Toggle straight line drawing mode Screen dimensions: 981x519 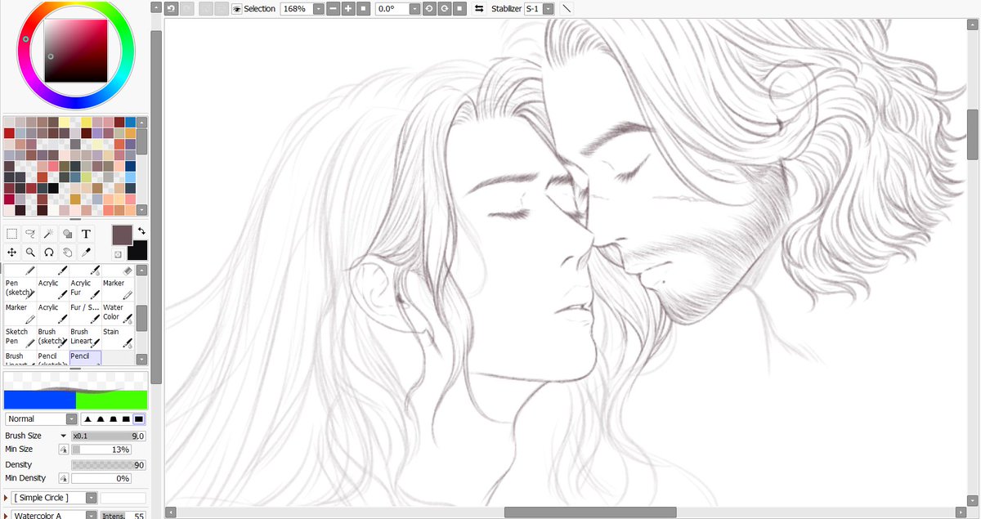[x=567, y=8]
